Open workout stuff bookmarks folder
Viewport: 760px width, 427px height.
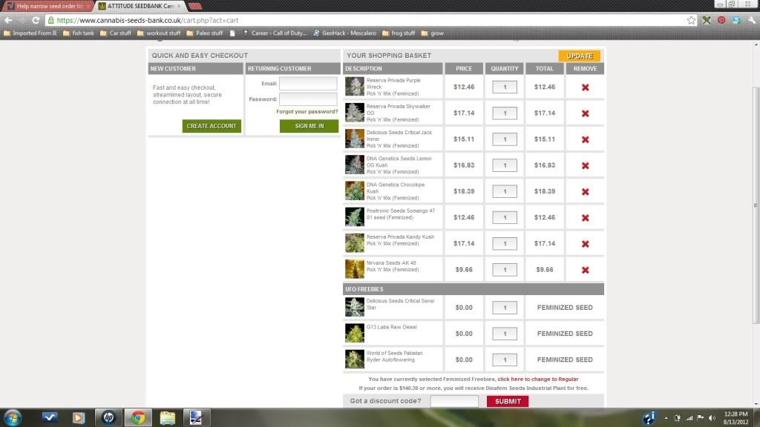[159, 33]
